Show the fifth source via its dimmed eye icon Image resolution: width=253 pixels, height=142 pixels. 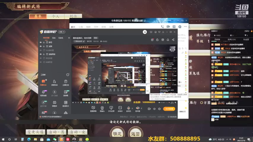[x=41, y=58]
